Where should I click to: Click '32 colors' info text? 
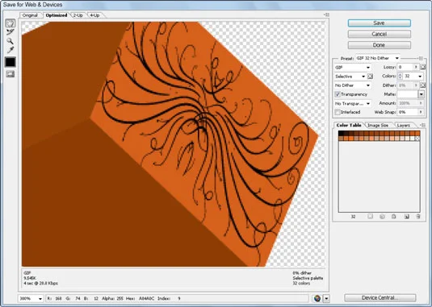(301, 283)
